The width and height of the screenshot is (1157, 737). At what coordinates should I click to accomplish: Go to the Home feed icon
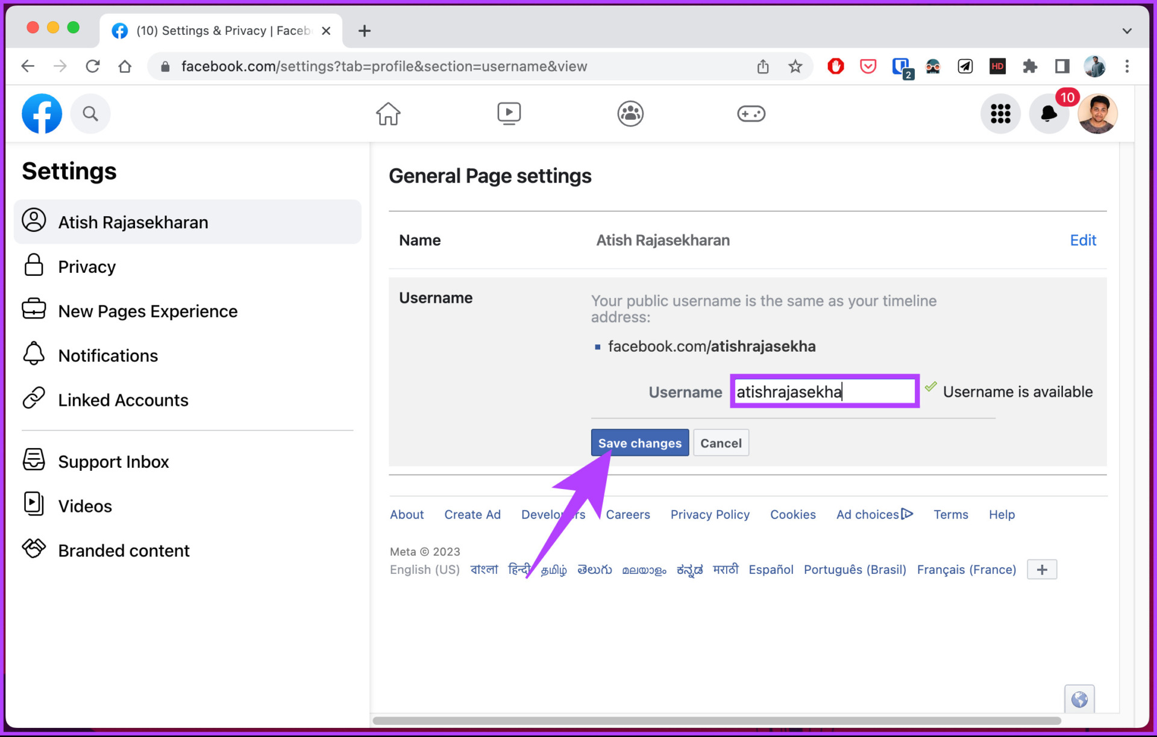point(388,113)
